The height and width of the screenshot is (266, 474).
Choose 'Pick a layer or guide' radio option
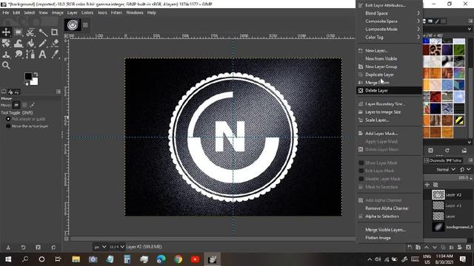8,119
